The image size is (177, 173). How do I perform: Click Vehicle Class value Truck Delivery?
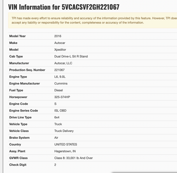pos(64,131)
